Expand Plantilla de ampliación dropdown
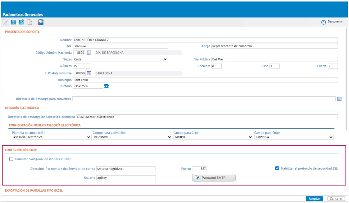Viewport: 349px width, 203px height. pos(51,137)
